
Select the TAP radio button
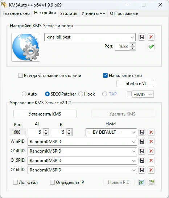[104, 94]
